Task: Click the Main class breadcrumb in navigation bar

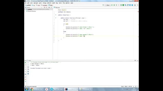Action: [51, 5]
